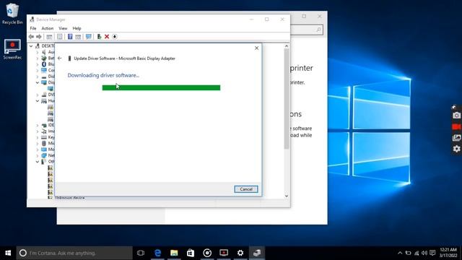Click the red X Uninstall toolbar icon
Image resolution: width=462 pixels, height=260 pixels.
coord(107,37)
